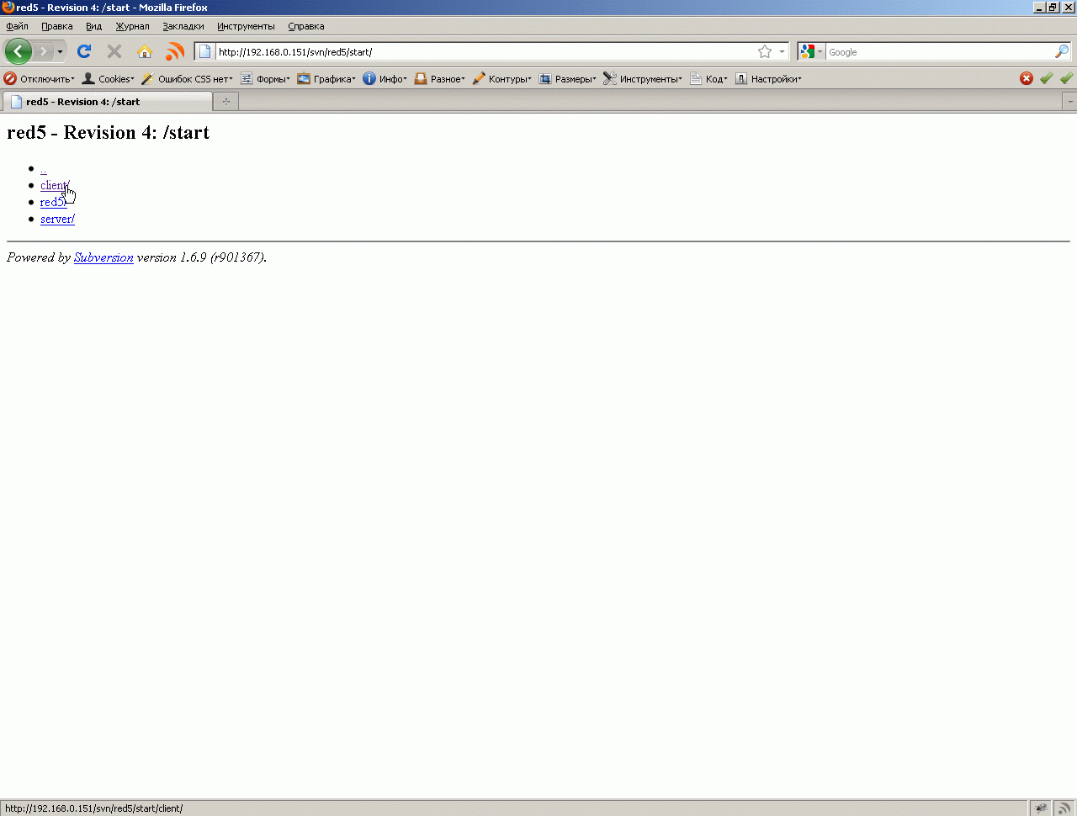This screenshot has width=1077, height=816.
Task: Click the Инфо toolbar icon
Action: pyautogui.click(x=369, y=79)
